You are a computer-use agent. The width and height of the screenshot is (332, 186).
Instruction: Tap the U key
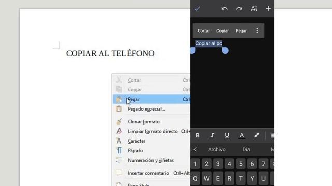tap(264, 179)
